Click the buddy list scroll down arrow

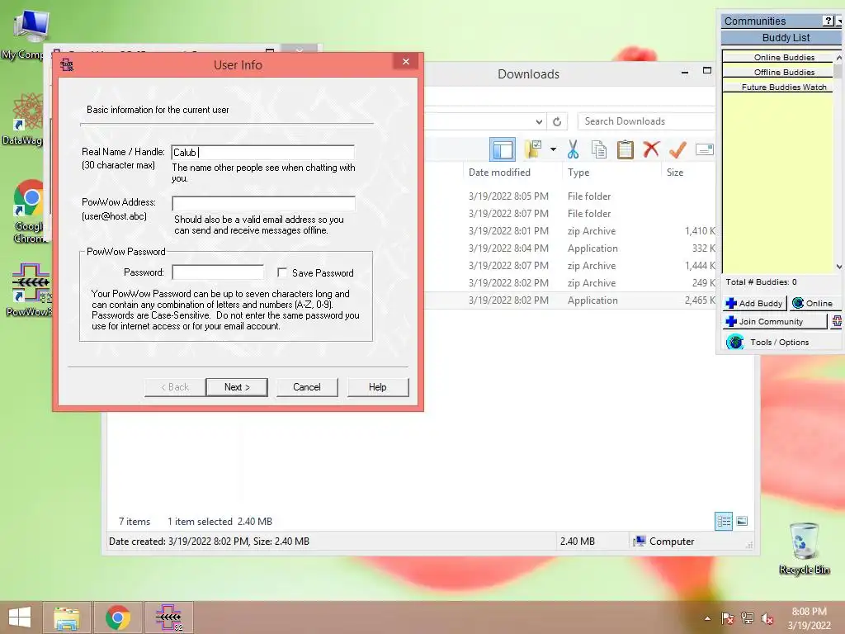pyautogui.click(x=838, y=267)
